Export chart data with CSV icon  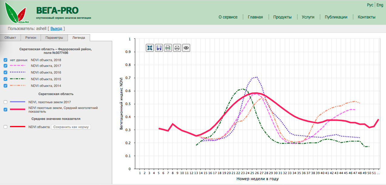tap(168, 48)
